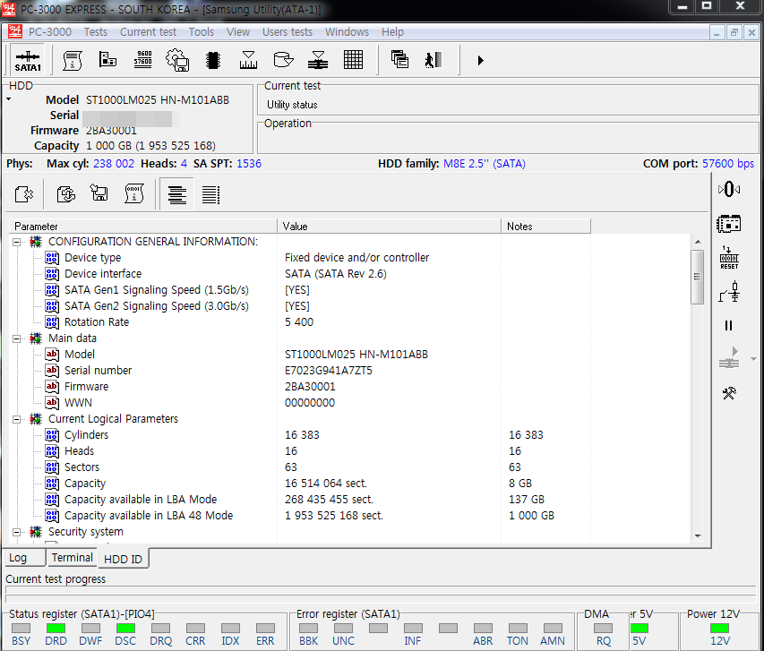764x651 pixels.
Task: Open the HDD ID scroll icon in the main toolbar
Action: 73,60
